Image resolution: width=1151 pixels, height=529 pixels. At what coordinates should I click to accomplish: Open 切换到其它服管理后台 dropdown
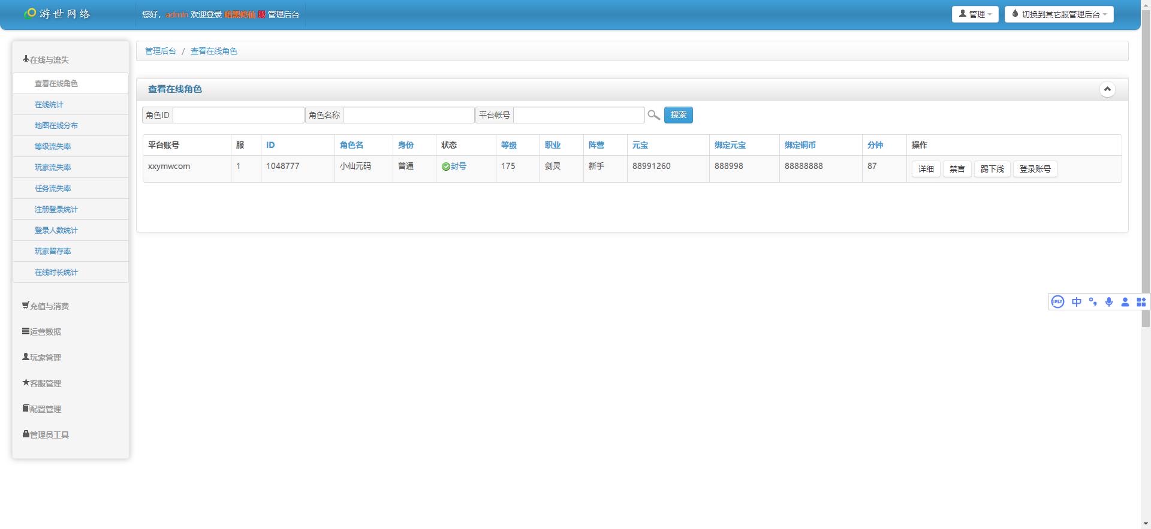tap(1059, 14)
